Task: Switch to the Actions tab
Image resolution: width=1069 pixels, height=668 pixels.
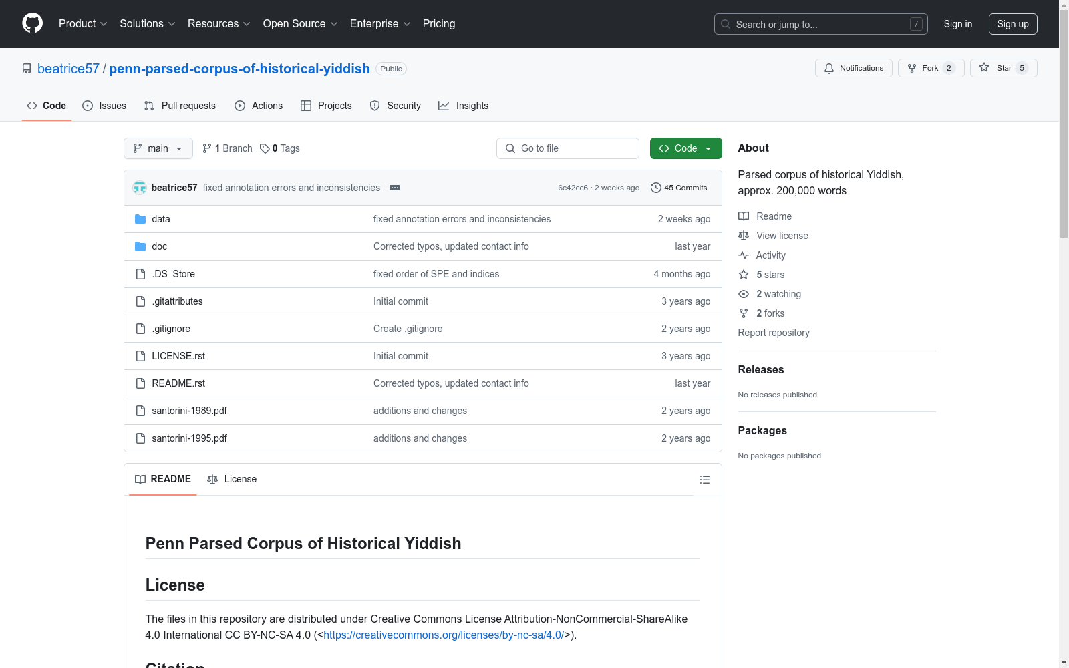Action: pyautogui.click(x=259, y=106)
